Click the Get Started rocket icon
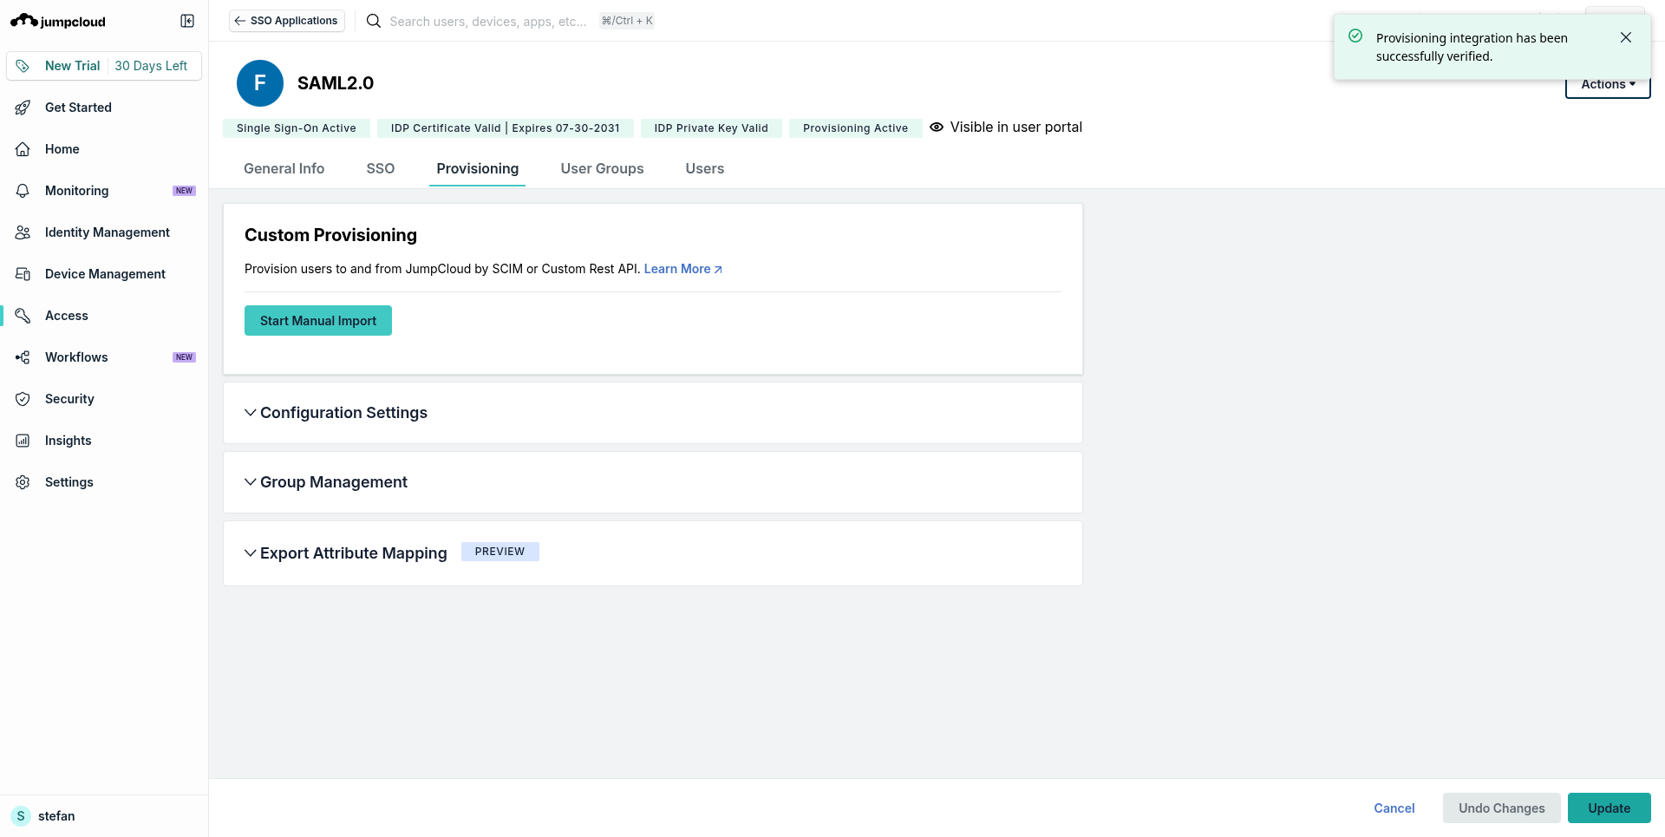The image size is (1665, 837). pyautogui.click(x=23, y=108)
